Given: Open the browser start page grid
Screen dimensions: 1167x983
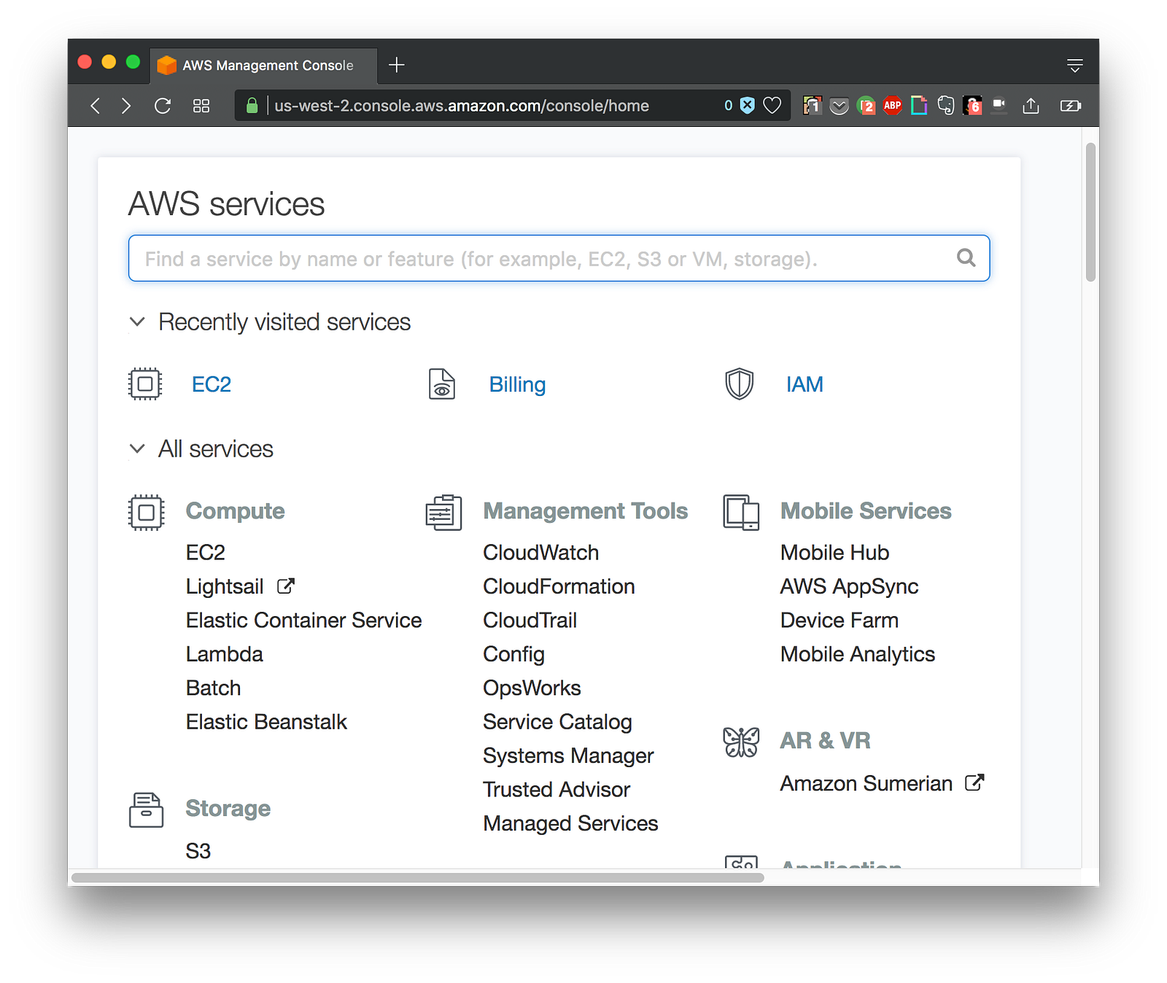Looking at the screenshot, I should point(201,106).
